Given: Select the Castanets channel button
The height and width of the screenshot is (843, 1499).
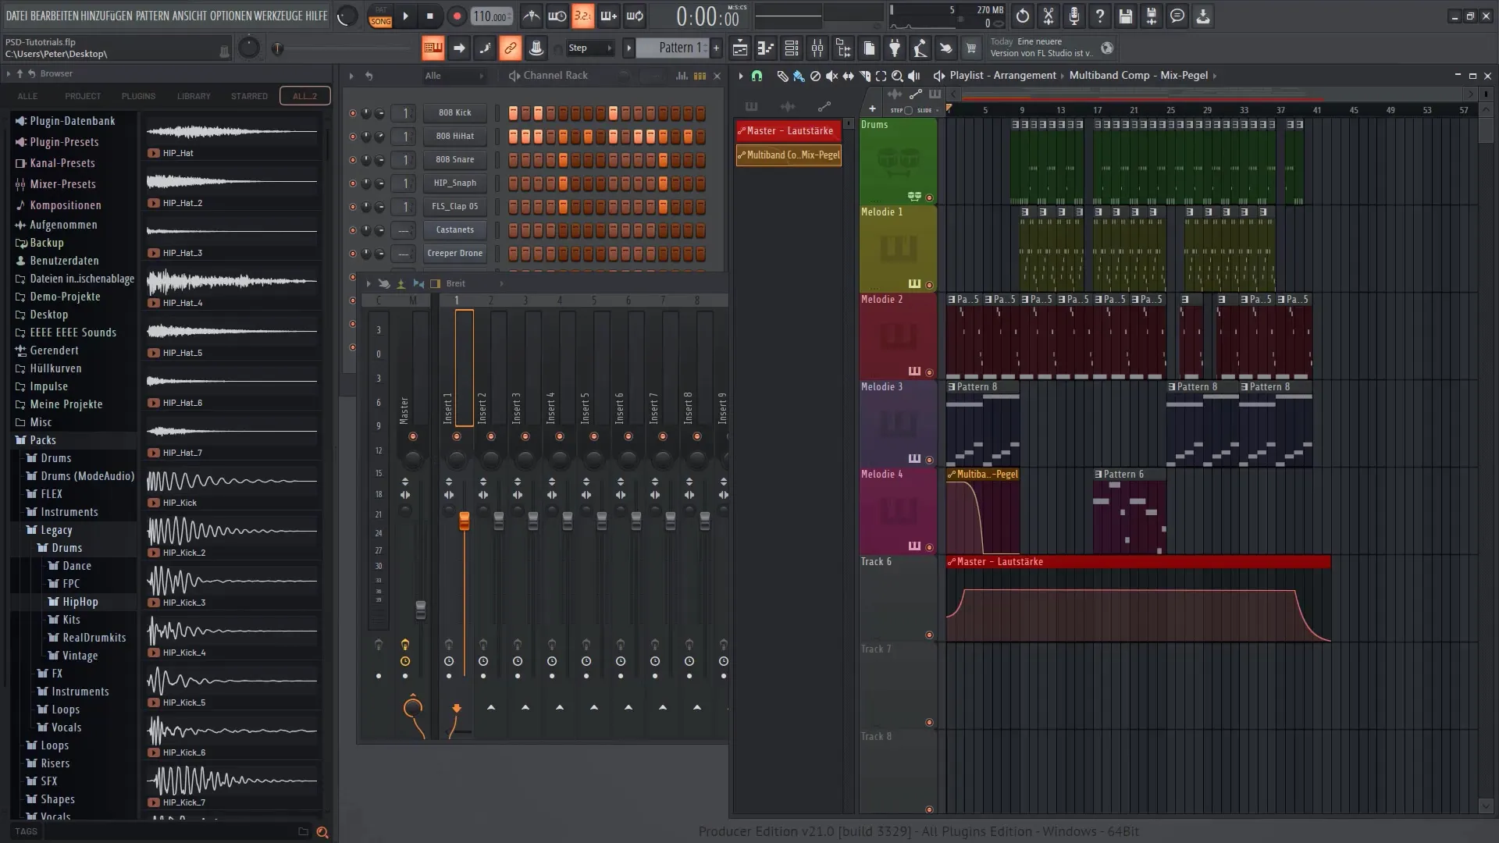Looking at the screenshot, I should point(455,230).
